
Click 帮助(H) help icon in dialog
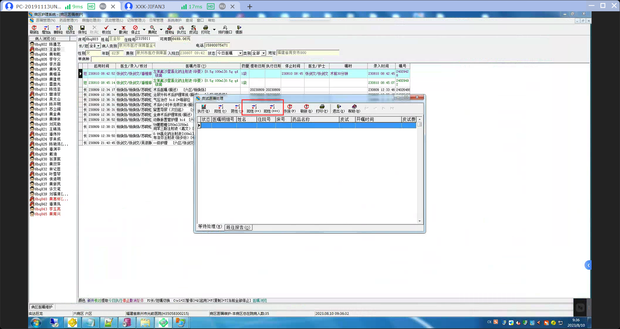tap(354, 109)
